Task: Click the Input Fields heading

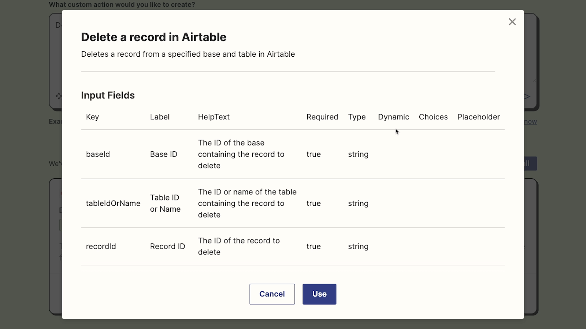Action: 108,95
